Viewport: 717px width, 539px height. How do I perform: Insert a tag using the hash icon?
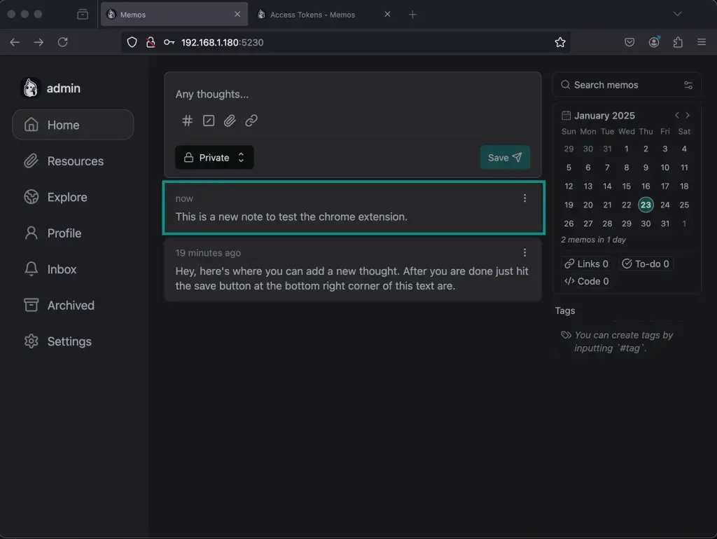point(187,121)
